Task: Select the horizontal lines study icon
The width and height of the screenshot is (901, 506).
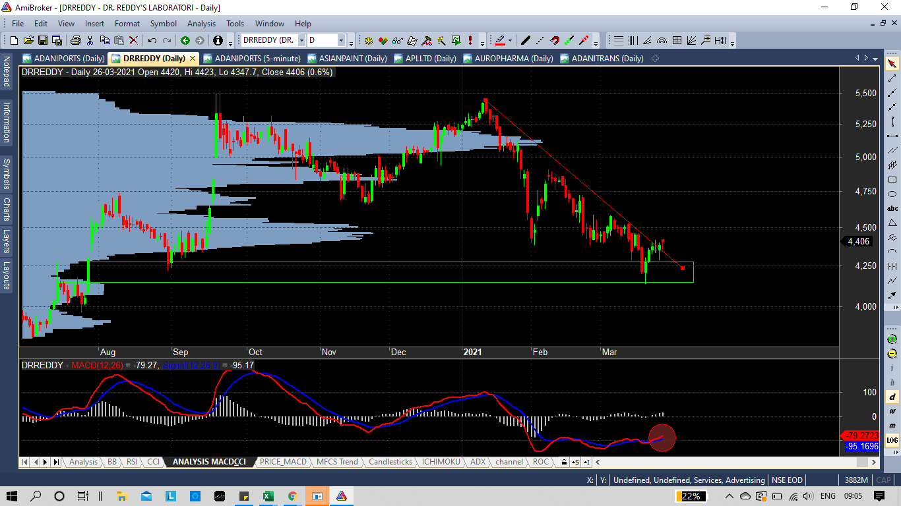Action: tap(619, 40)
